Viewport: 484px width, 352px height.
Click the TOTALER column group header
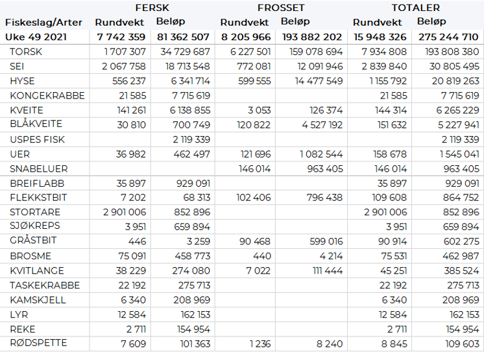415,8
